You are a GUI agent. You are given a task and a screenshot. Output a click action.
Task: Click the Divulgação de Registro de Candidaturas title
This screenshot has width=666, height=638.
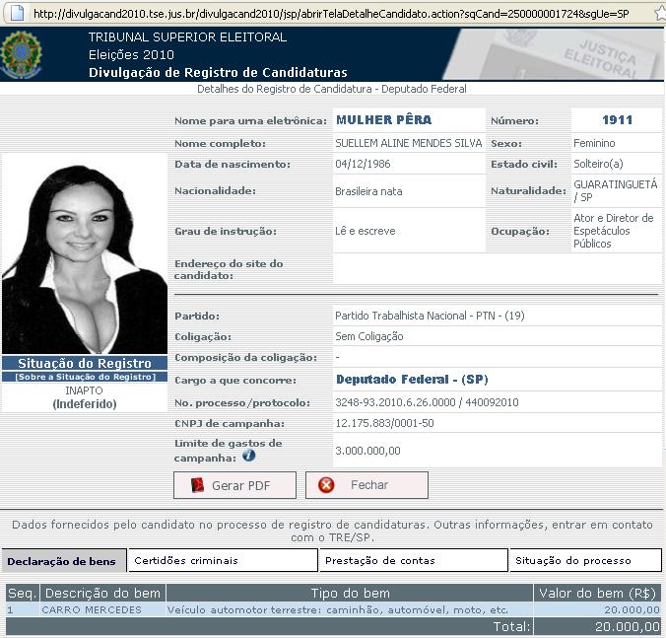click(218, 73)
